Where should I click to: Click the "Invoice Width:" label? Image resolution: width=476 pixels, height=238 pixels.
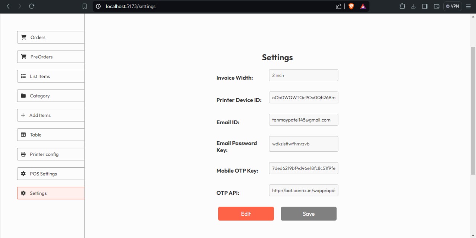click(x=235, y=78)
